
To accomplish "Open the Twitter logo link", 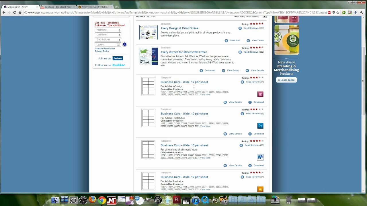I will [119, 65].
